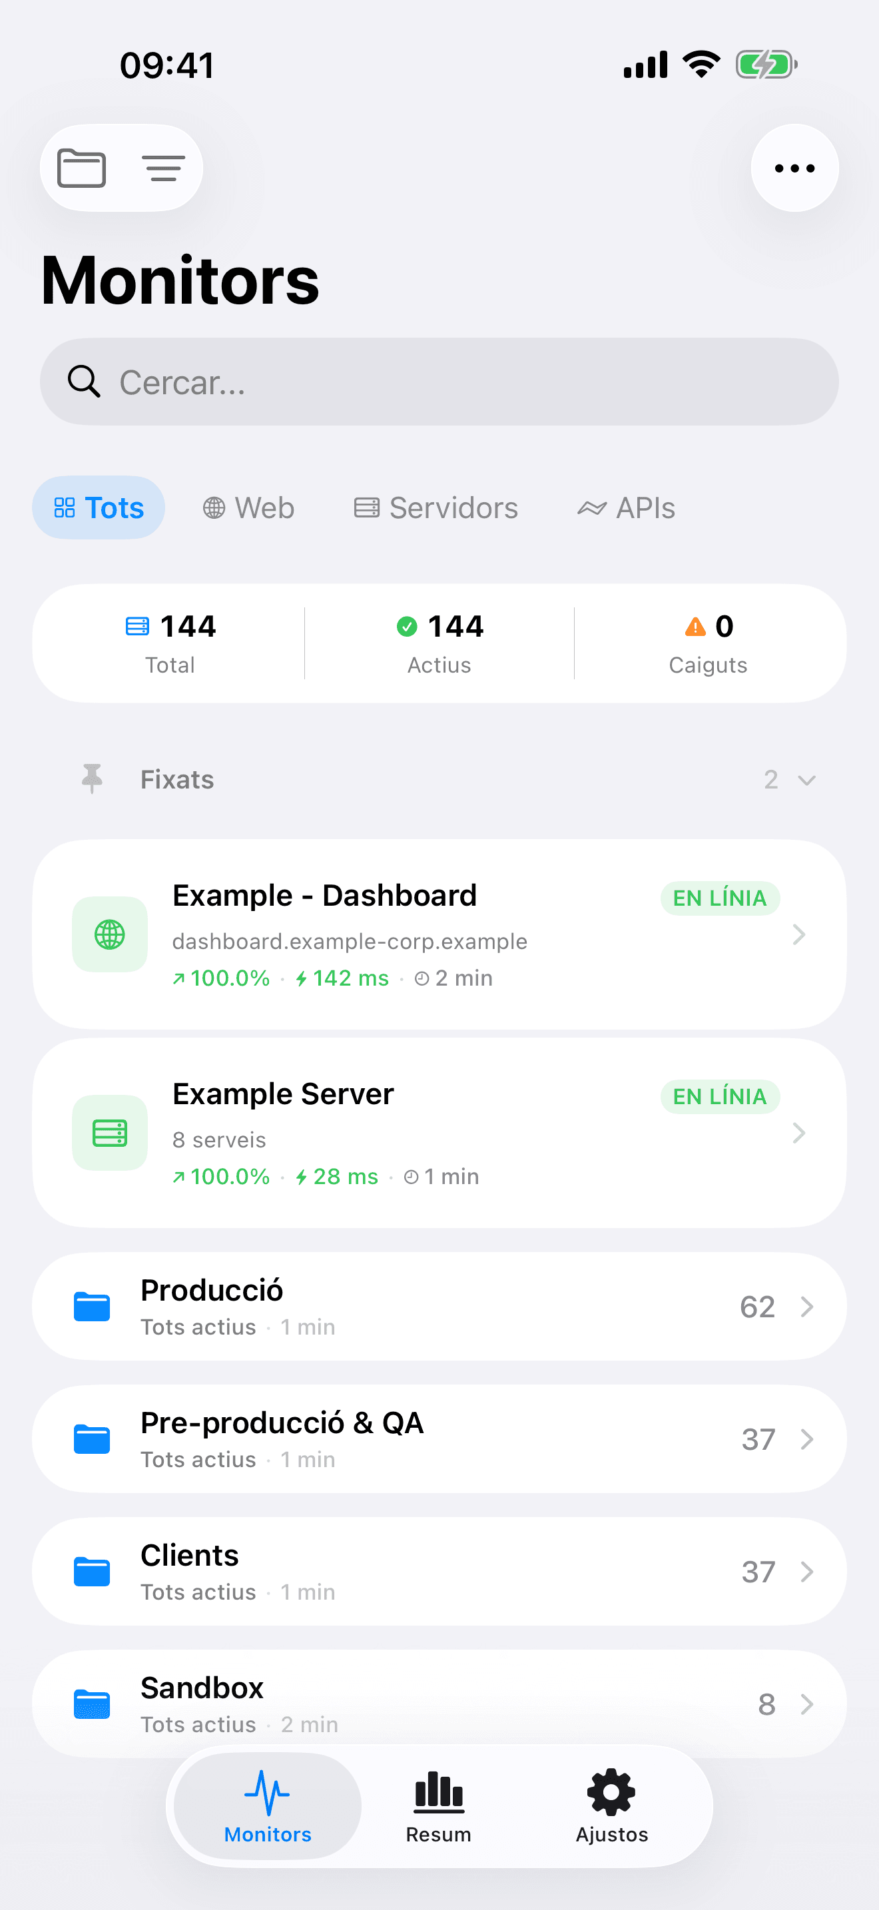The image size is (879, 1910).
Task: Expand the Pre-producció & QA folder chevron
Action: tap(807, 1439)
